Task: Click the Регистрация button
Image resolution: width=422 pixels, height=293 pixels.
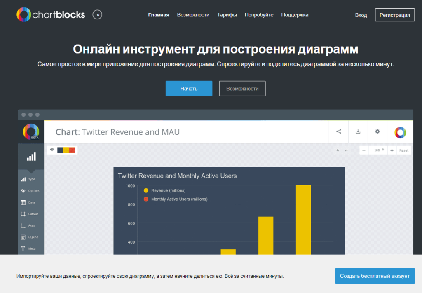Action: coord(394,15)
